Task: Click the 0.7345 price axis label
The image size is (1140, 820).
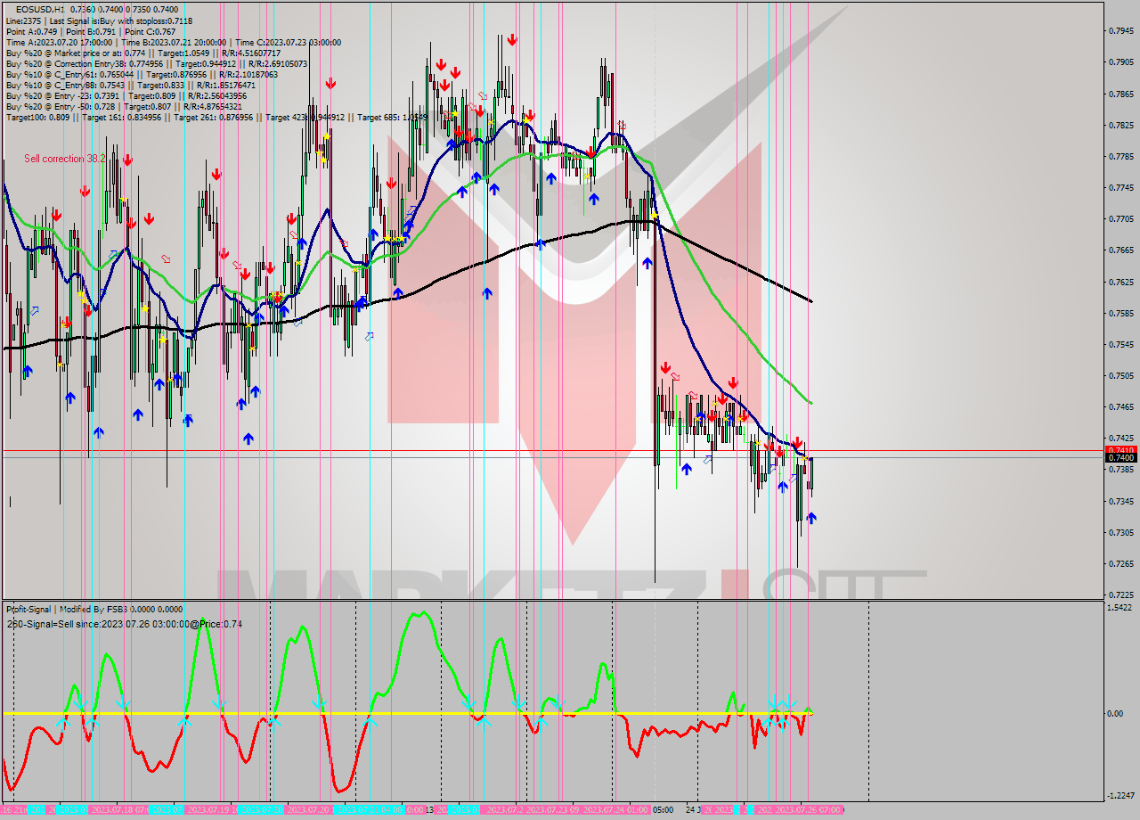Action: click(1120, 501)
